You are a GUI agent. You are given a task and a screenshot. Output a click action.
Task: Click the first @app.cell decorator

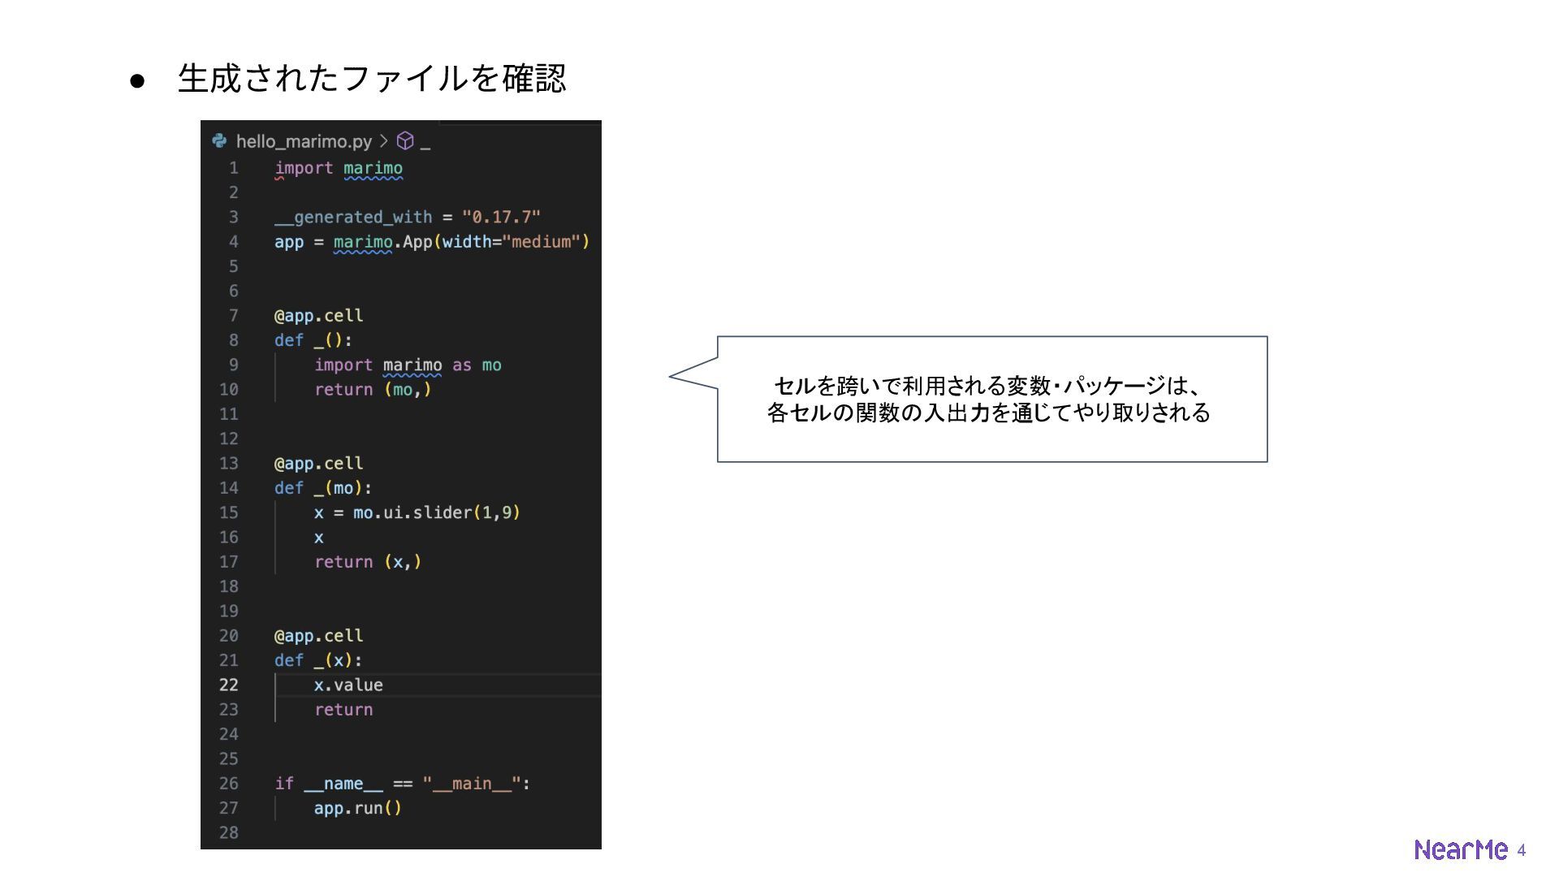(x=318, y=315)
